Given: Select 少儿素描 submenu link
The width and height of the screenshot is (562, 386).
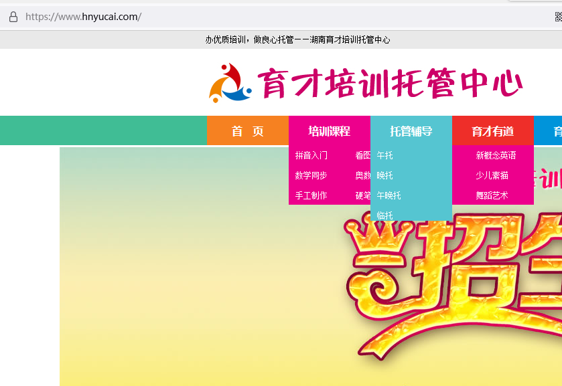Looking at the screenshot, I should click(x=492, y=175).
